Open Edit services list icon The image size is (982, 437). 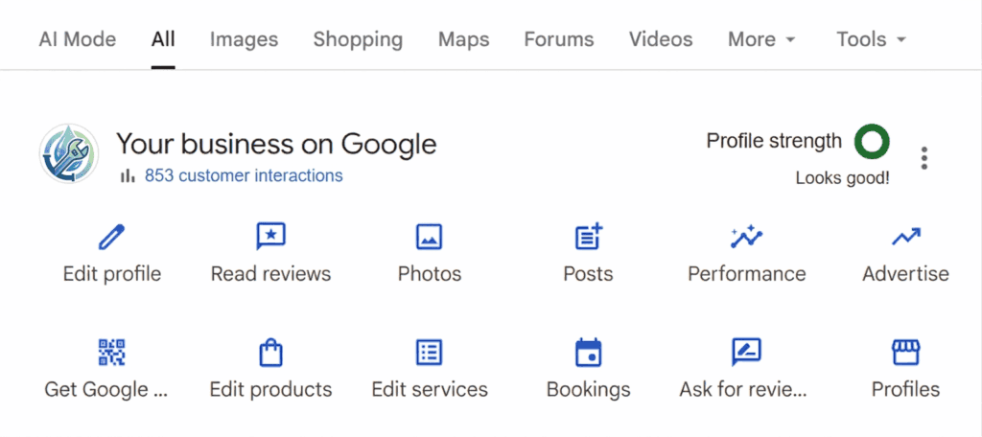pos(429,352)
